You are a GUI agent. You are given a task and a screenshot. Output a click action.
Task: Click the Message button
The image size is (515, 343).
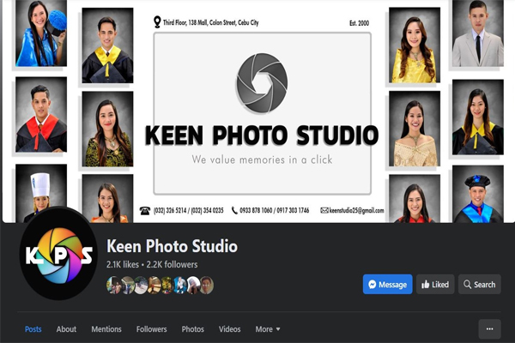[387, 284]
